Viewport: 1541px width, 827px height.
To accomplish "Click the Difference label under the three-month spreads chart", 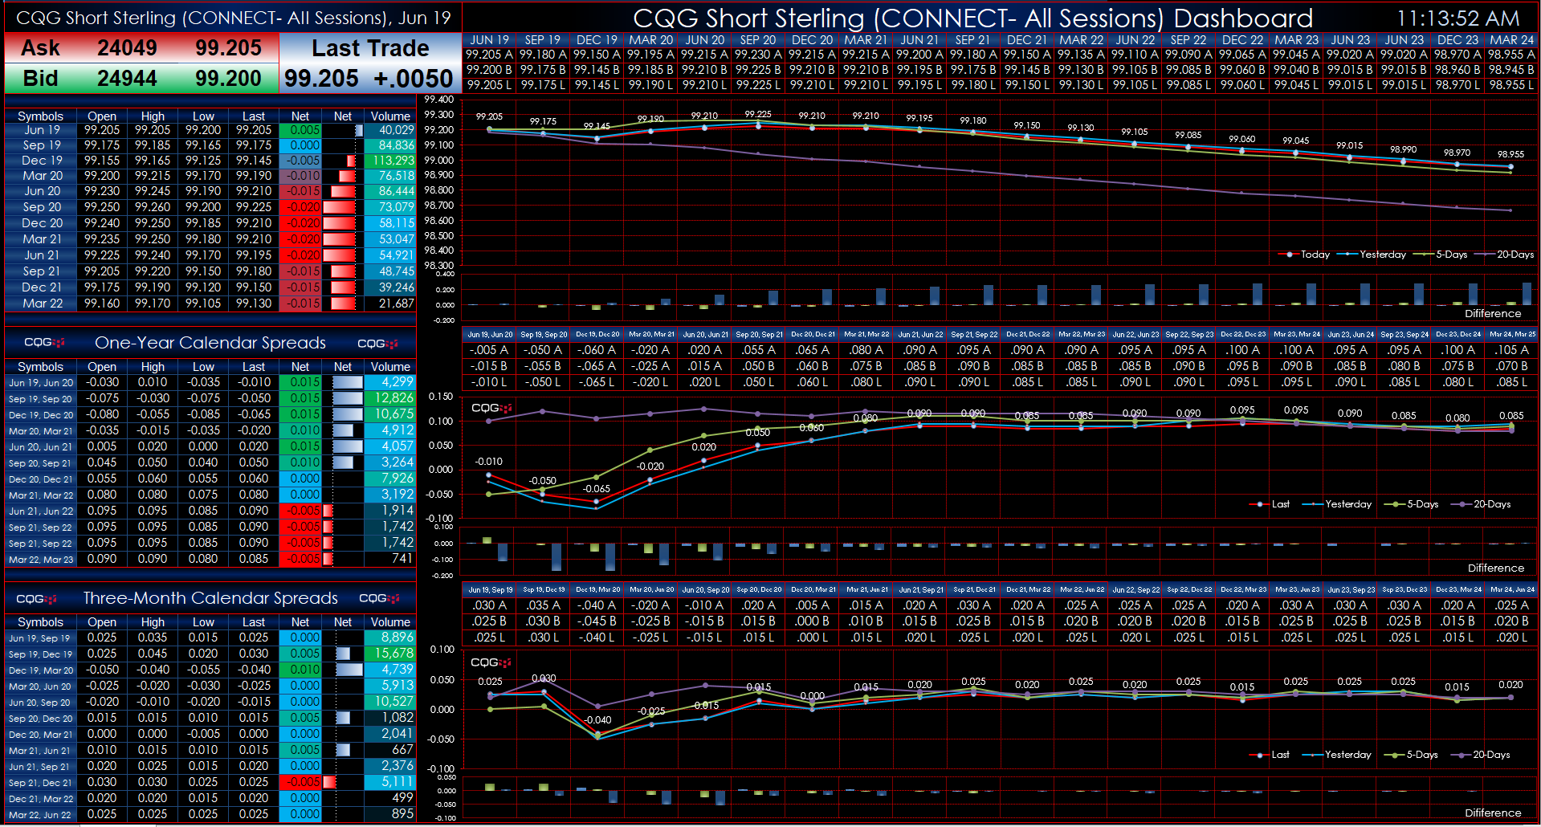I will point(1493,813).
